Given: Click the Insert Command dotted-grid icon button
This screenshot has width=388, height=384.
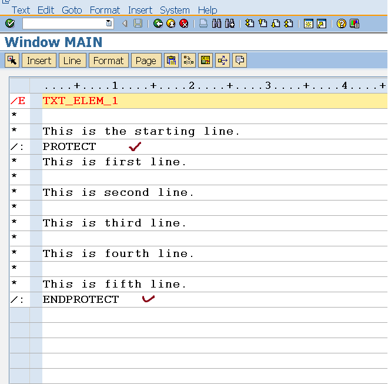Looking at the screenshot, I should click(x=188, y=61).
